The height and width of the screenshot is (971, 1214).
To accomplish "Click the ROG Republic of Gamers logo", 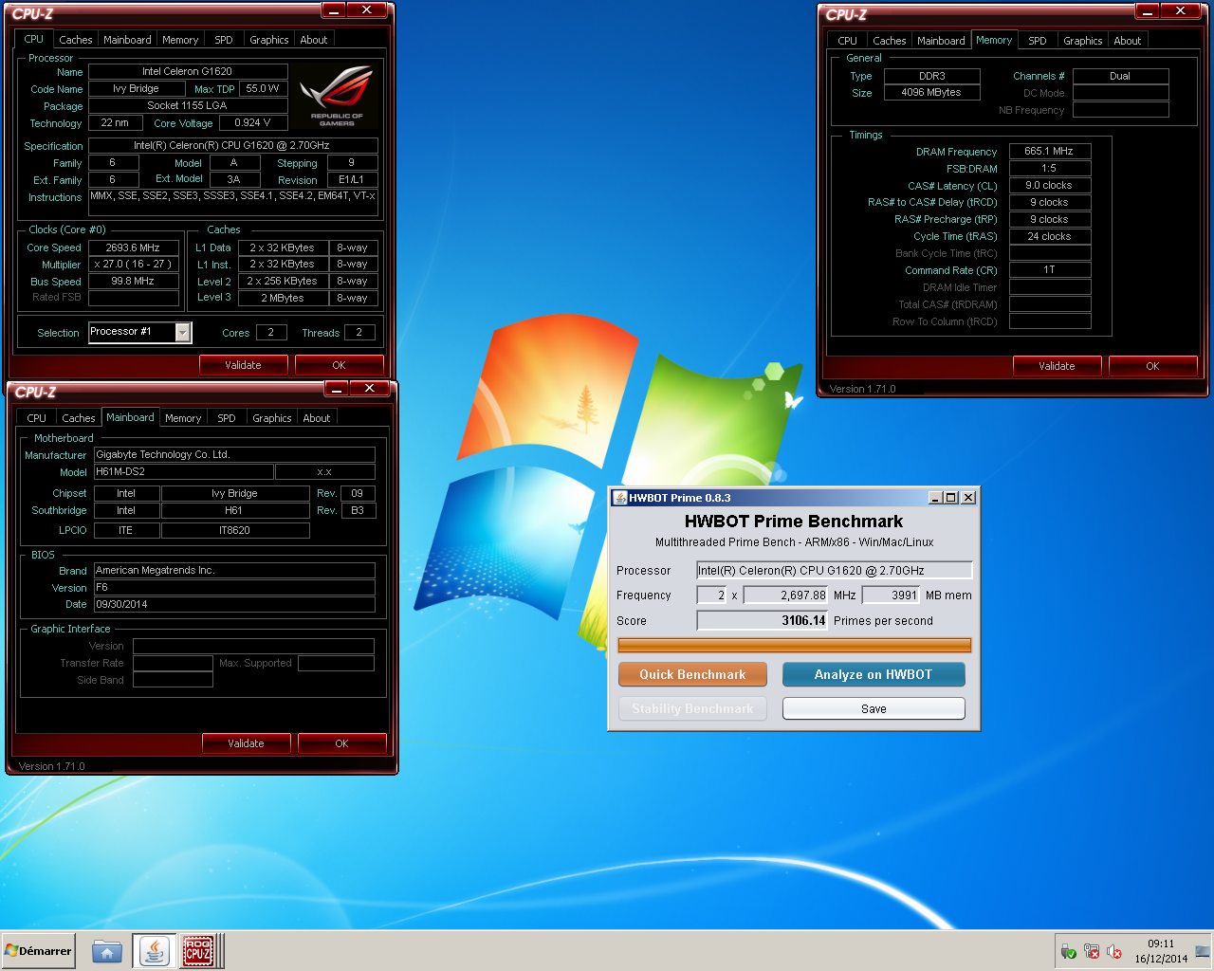I will click(x=337, y=96).
